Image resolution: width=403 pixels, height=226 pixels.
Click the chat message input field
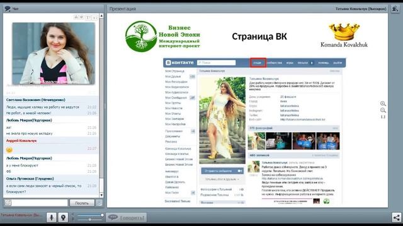click(x=40, y=203)
